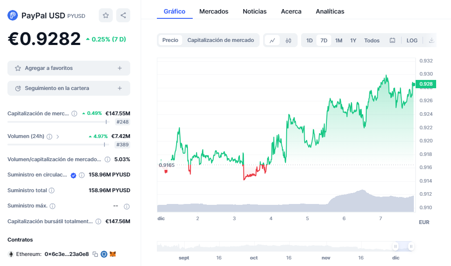Click plus icon on Agregar a favoritos
This screenshot has height=266, width=451.
click(x=120, y=68)
